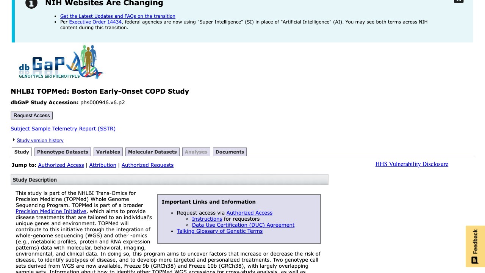Jump to Authorized Requests section

tap(147, 165)
